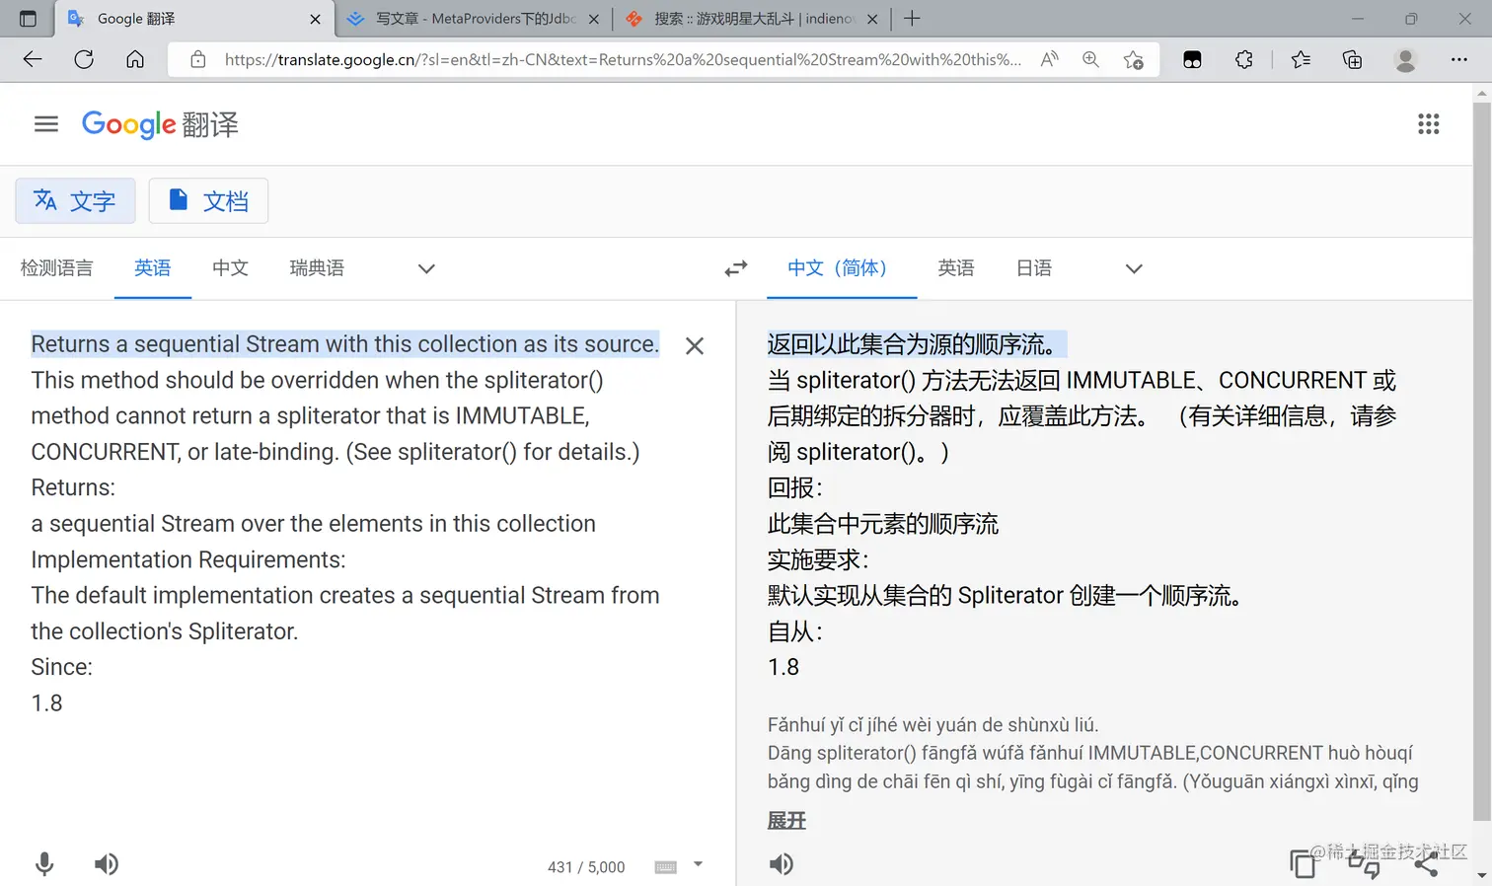The width and height of the screenshot is (1492, 886).
Task: Close the Google 翻译 tab
Action: pos(315,19)
